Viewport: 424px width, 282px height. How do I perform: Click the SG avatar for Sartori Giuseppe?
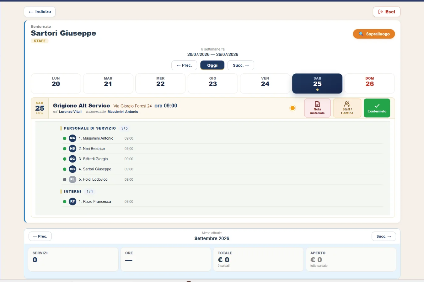72,169
